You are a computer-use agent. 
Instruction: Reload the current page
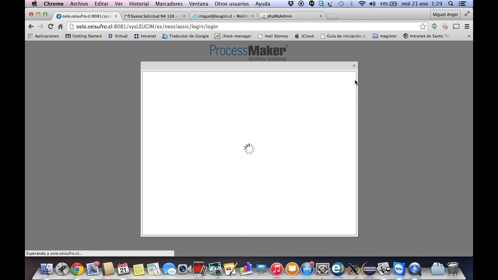(x=50, y=26)
